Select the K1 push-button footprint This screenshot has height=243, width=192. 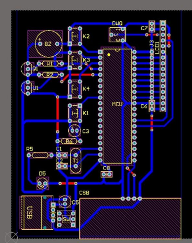75,113
